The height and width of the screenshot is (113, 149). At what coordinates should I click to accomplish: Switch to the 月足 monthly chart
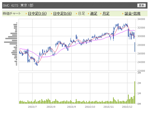pos(106,14)
